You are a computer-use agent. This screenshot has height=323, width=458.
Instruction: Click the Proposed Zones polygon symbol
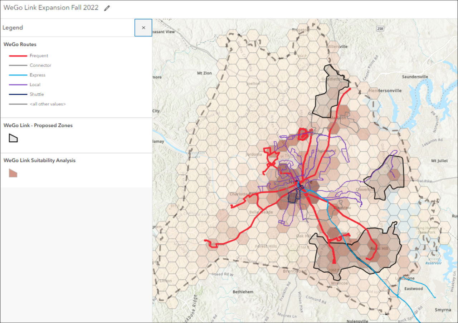[x=13, y=138]
